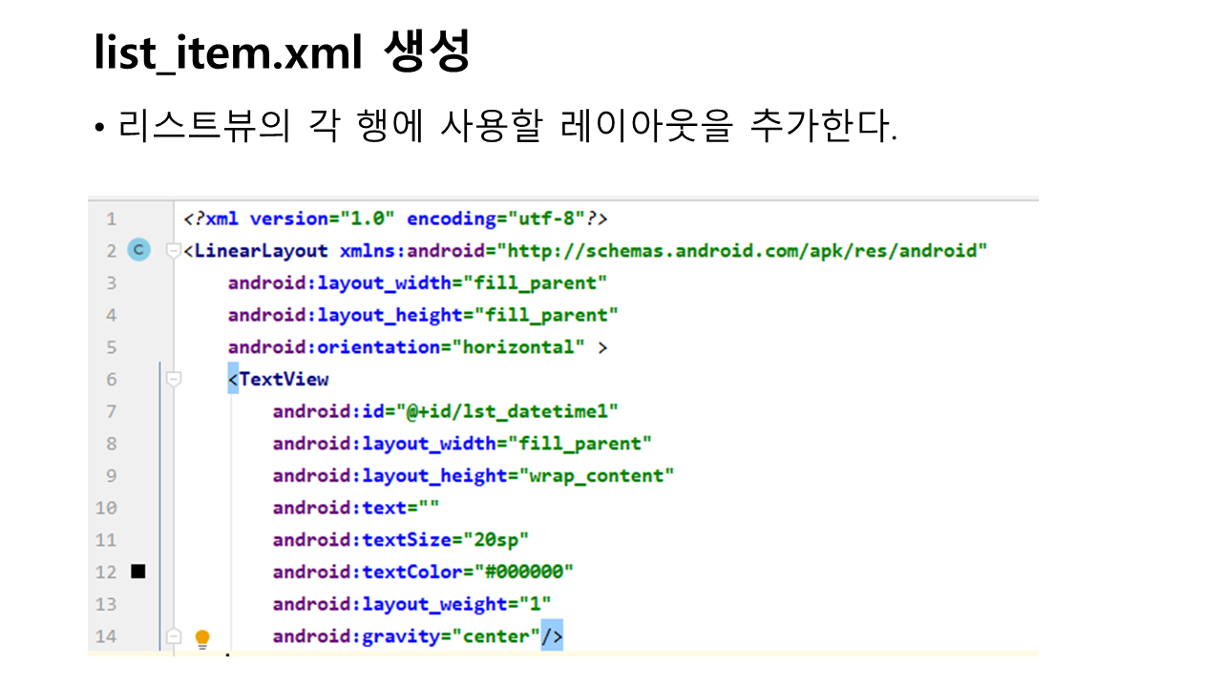Click the highlighted closing /> tag bracket
The width and height of the screenshot is (1222, 687).
pos(552,635)
